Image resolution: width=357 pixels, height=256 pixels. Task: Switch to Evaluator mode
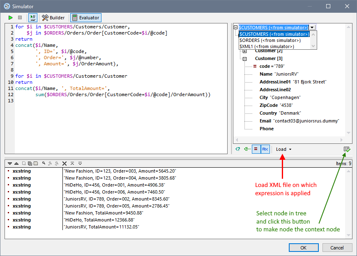(x=85, y=18)
